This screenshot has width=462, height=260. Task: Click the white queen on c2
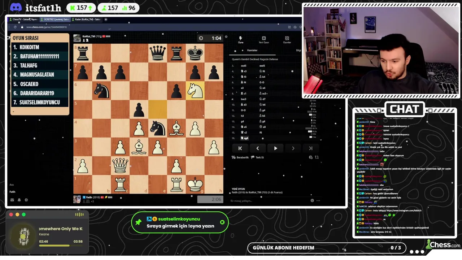coord(120,166)
